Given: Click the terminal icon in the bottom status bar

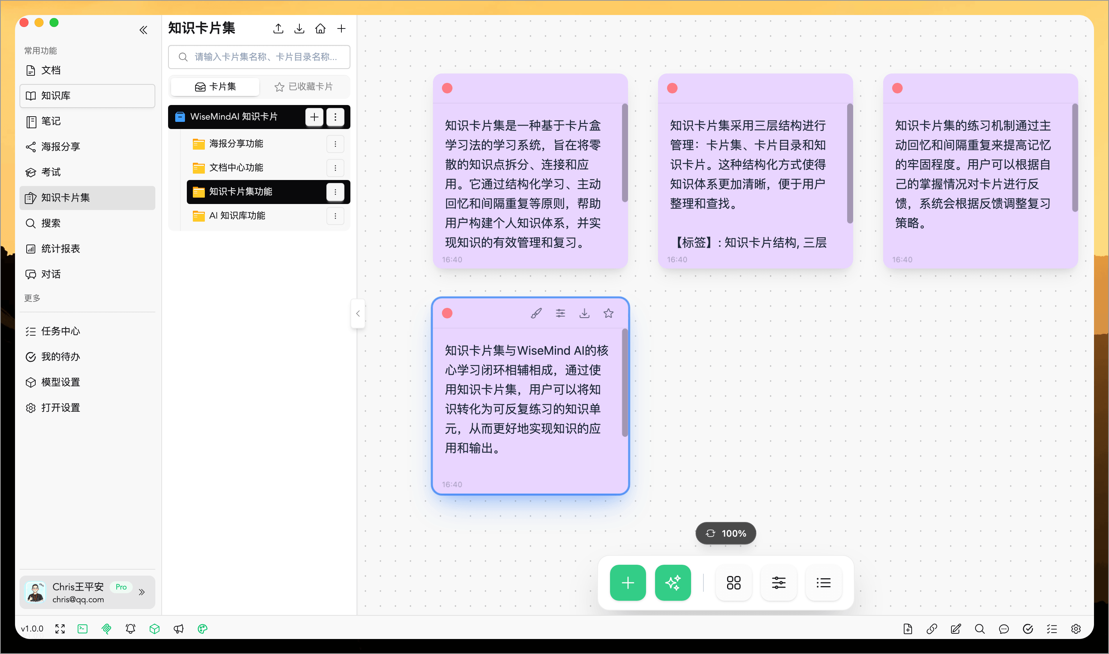Looking at the screenshot, I should click(83, 629).
